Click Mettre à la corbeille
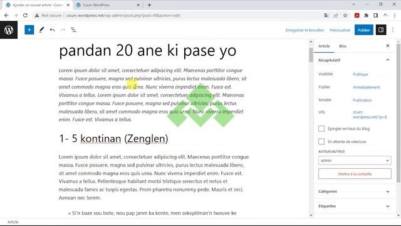The height and width of the screenshot is (226, 401). (x=355, y=174)
